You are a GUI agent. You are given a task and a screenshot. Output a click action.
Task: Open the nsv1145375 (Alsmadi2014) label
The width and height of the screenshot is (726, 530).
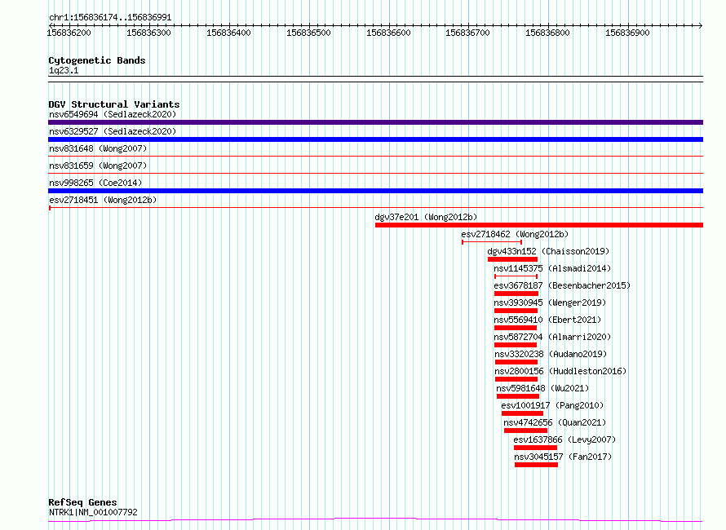552,268
